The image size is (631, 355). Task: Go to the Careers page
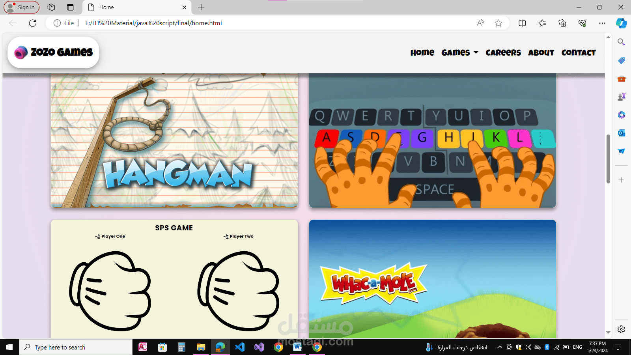tap(503, 52)
